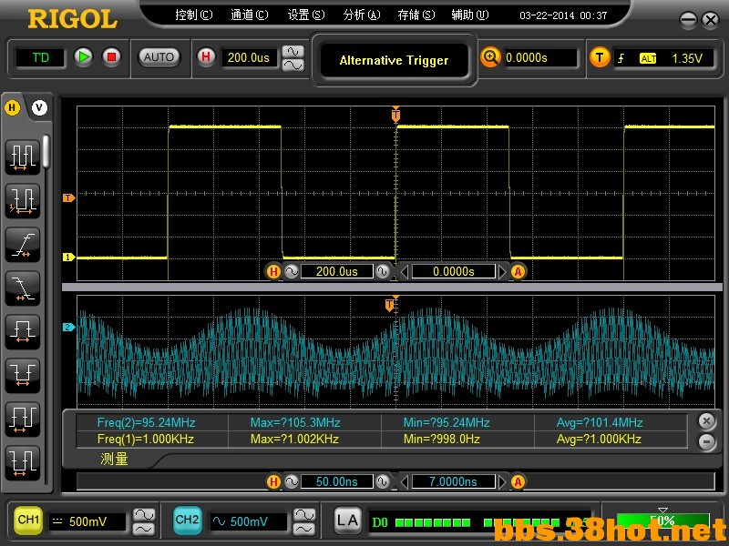Decrease timebase with the narrow wave icon
The height and width of the screenshot is (546, 729).
pos(293,51)
